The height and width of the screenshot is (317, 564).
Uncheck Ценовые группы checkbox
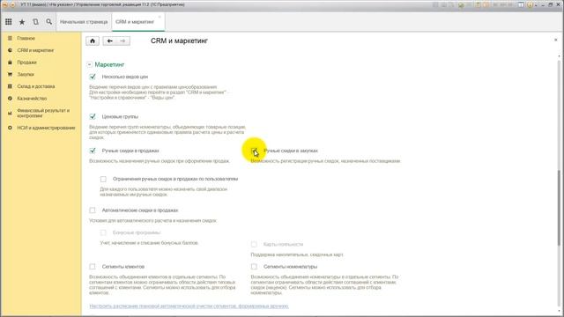(x=93, y=116)
